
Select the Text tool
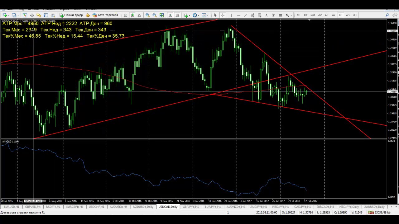266,15
